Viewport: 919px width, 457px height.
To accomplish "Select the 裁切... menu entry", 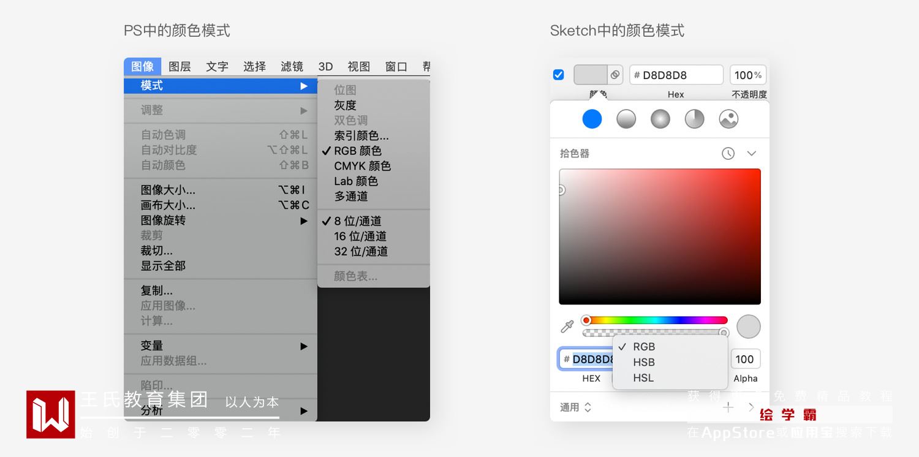I will click(x=221, y=251).
